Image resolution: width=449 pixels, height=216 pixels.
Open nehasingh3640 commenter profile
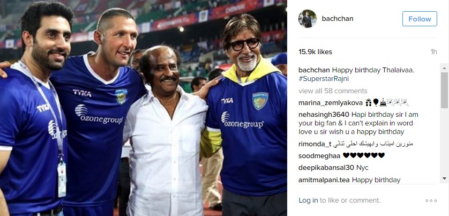pos(324,115)
